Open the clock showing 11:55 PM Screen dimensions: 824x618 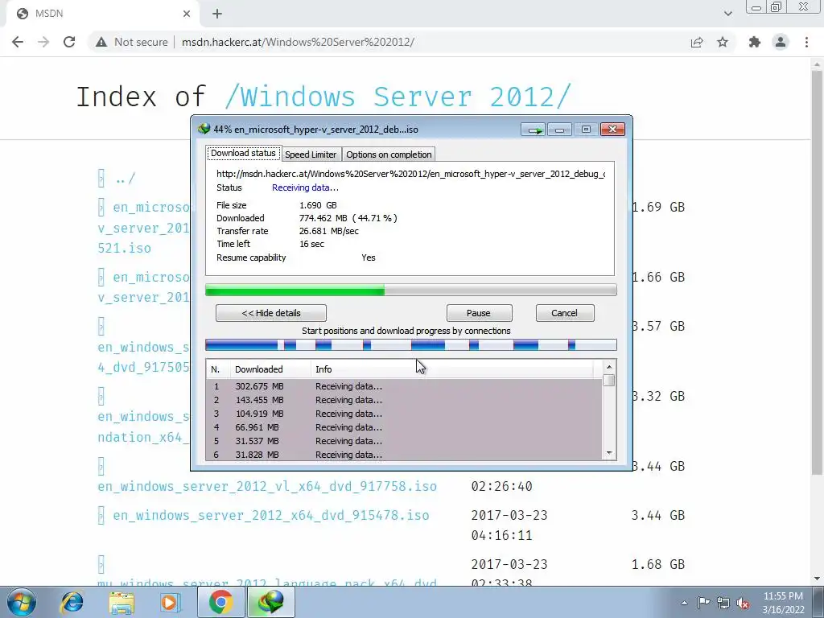(783, 603)
